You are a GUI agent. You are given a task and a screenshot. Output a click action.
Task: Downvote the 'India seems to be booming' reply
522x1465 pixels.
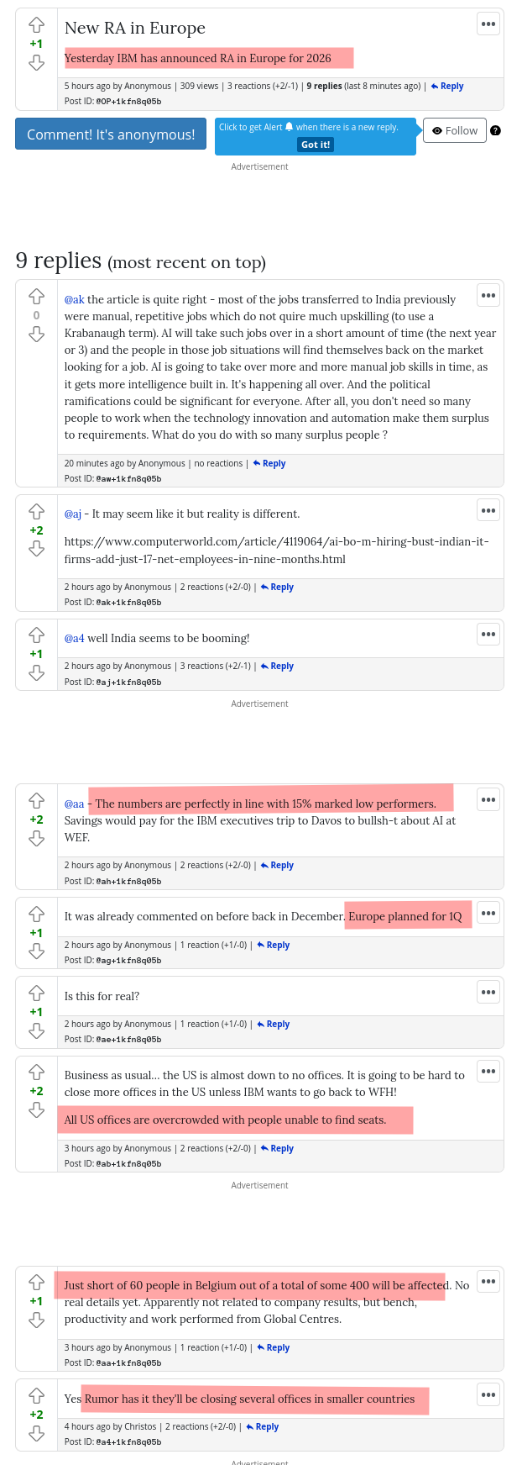pos(36,672)
